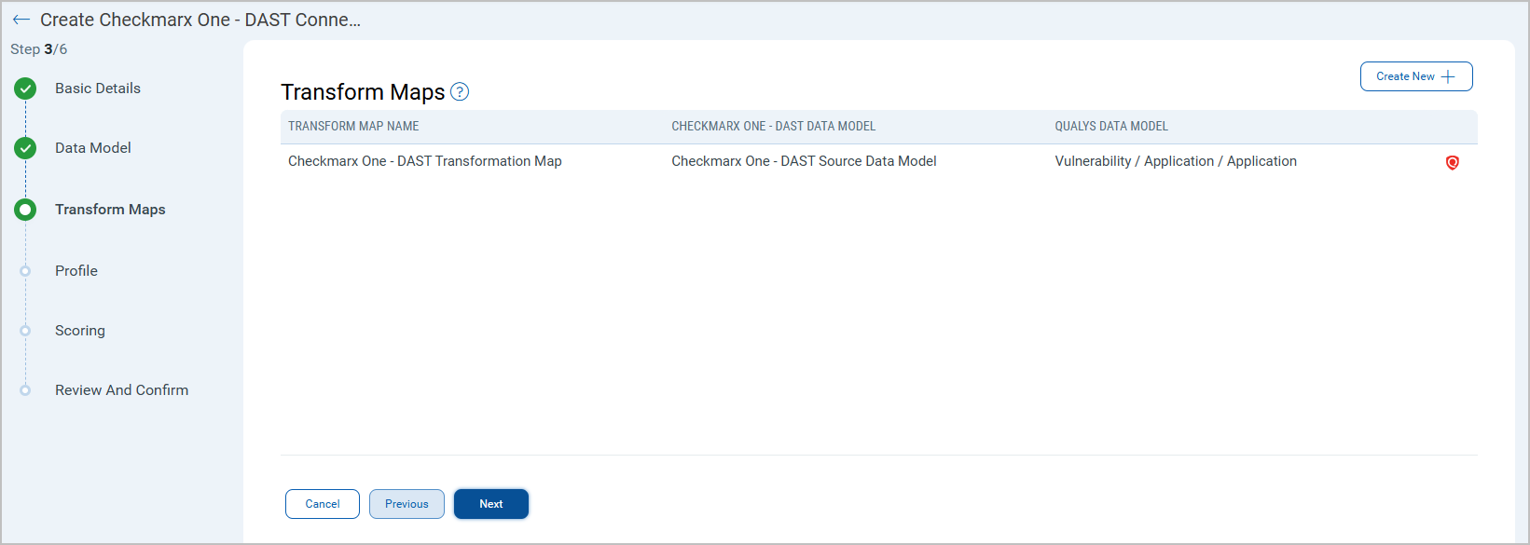Select Checkmarx One - DAST Source Data Model cell
This screenshot has width=1530, height=545.
804,161
